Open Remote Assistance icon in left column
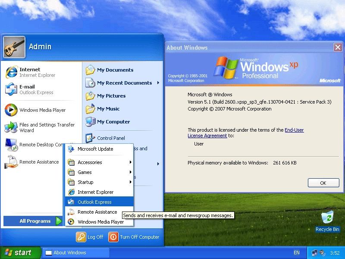345x259 pixels. click(x=11, y=162)
